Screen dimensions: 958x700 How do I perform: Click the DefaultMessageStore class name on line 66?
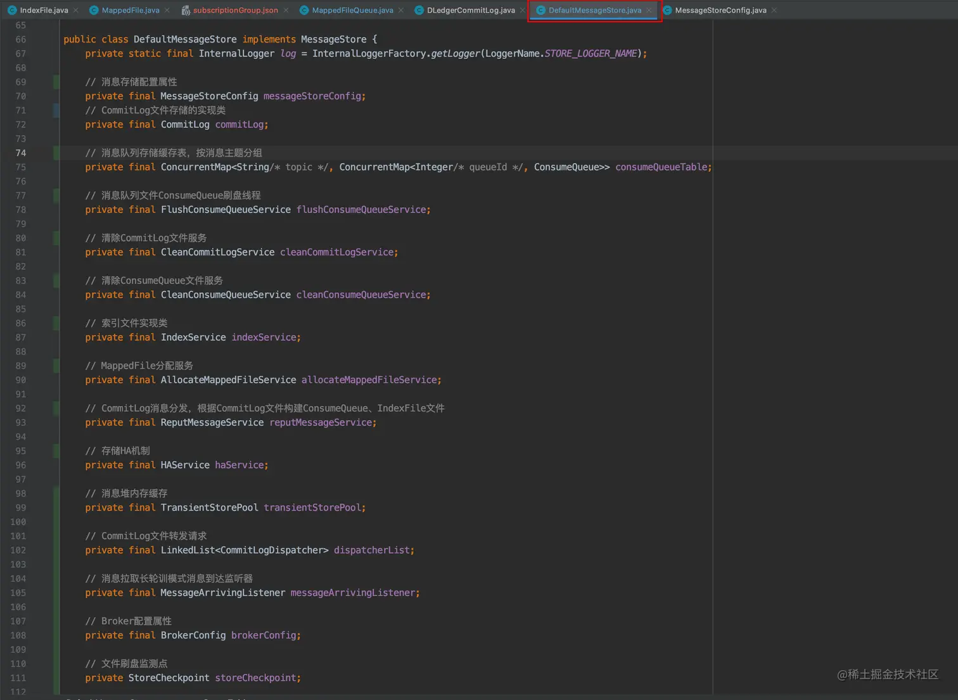point(185,39)
